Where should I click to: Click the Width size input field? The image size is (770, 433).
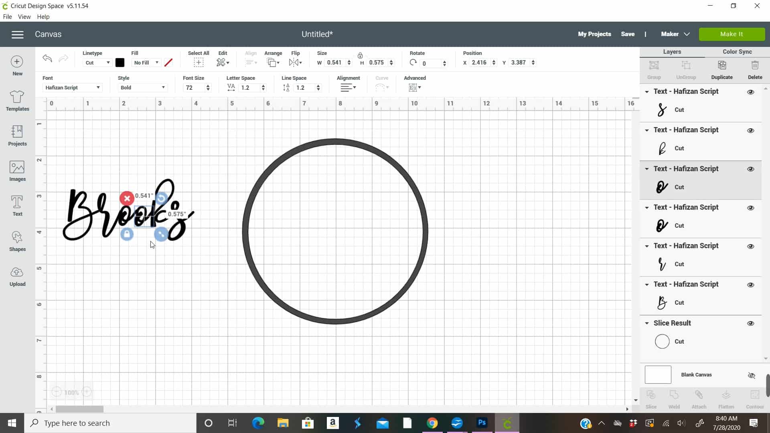click(x=335, y=63)
